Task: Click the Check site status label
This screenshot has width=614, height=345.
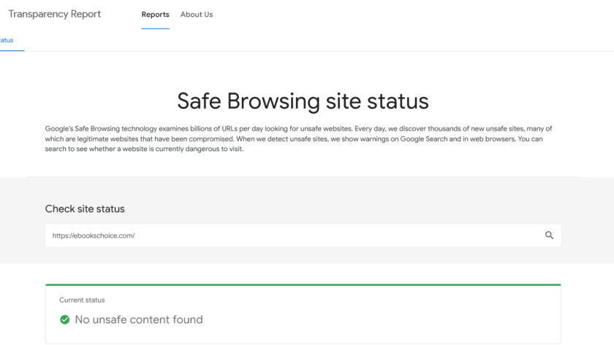Action: coord(85,209)
